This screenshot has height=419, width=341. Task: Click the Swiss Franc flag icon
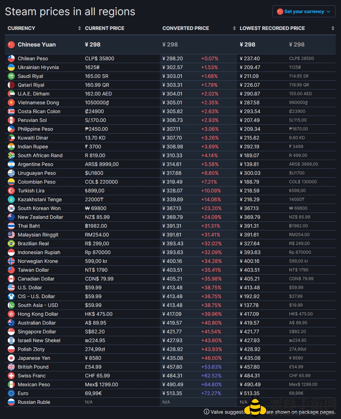(11, 376)
